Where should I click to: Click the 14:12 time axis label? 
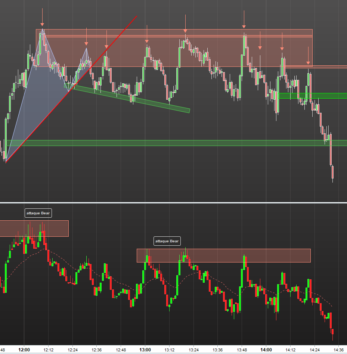point(290,350)
